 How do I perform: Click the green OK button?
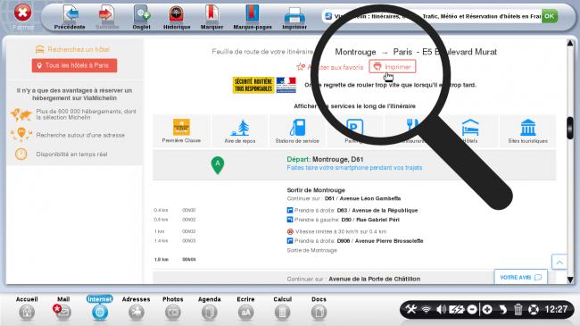[x=550, y=16]
